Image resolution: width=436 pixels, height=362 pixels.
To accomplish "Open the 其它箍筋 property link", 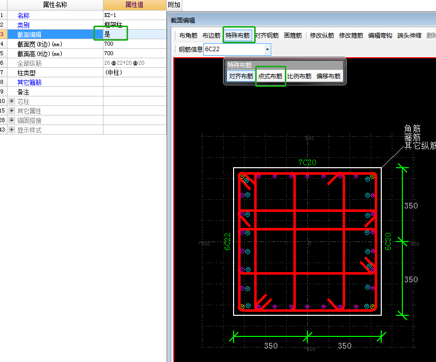I will coord(29,82).
